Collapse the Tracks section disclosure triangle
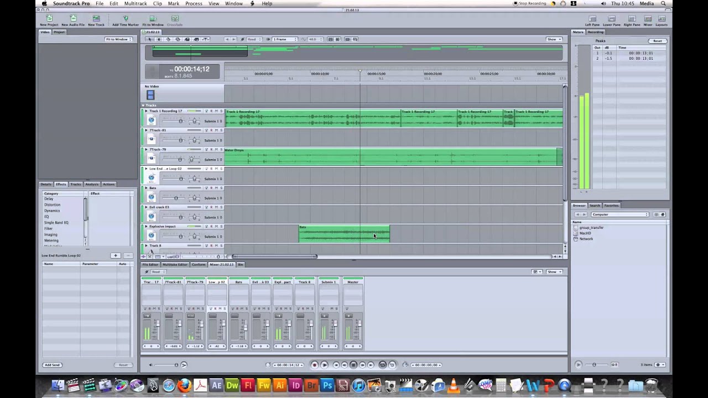The image size is (708, 398). coord(143,105)
